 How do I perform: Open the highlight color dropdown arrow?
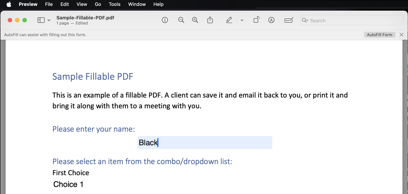click(x=242, y=20)
